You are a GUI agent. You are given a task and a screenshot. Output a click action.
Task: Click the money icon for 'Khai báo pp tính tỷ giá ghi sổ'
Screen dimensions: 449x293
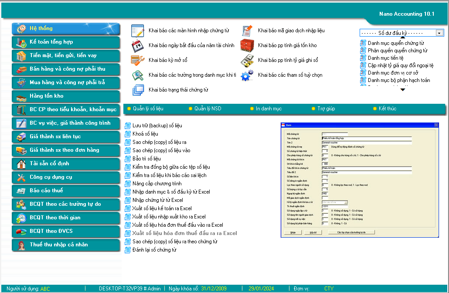coord(247,61)
